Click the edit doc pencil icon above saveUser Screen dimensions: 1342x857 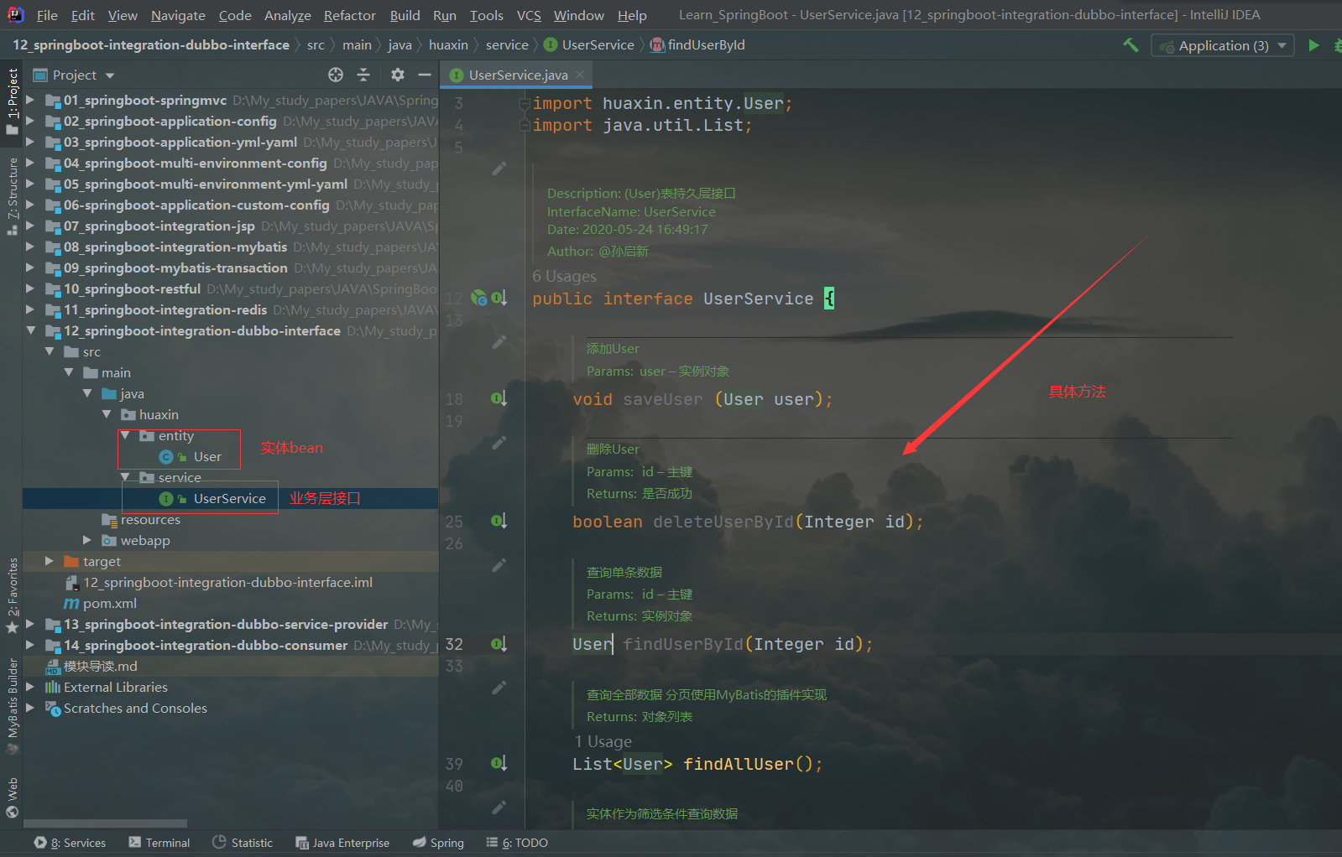tap(499, 341)
